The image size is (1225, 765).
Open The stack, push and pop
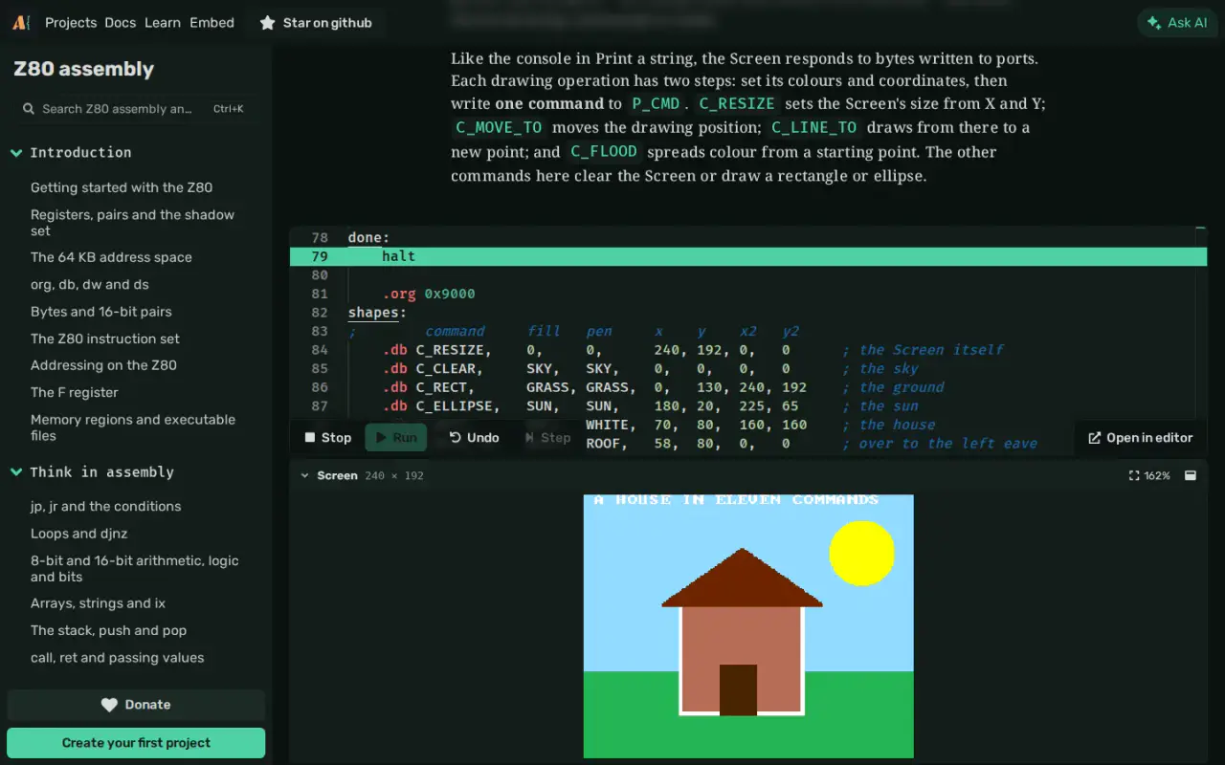[x=108, y=630]
